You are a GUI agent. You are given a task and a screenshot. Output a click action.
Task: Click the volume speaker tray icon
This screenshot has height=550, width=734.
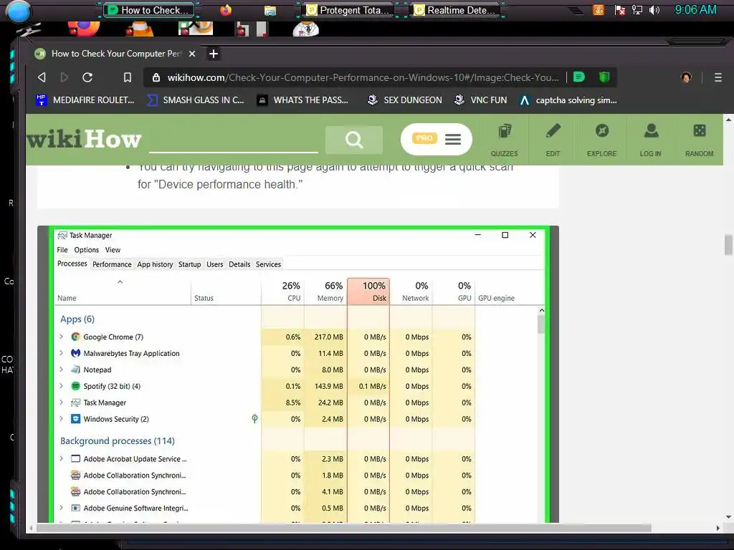[654, 10]
